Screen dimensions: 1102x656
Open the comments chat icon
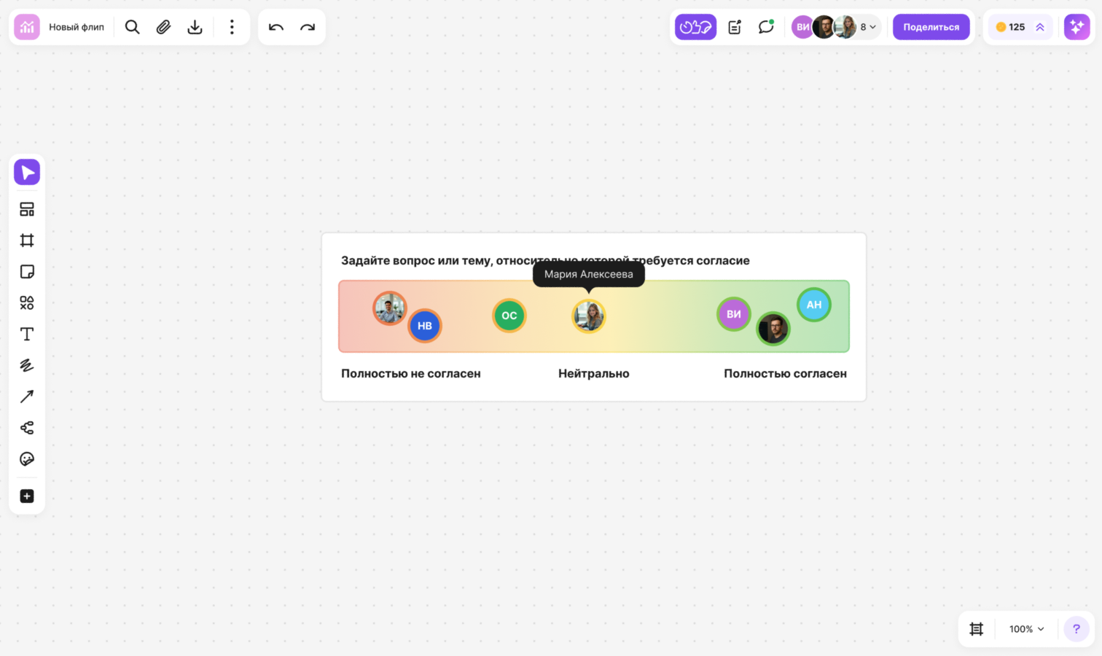point(766,27)
